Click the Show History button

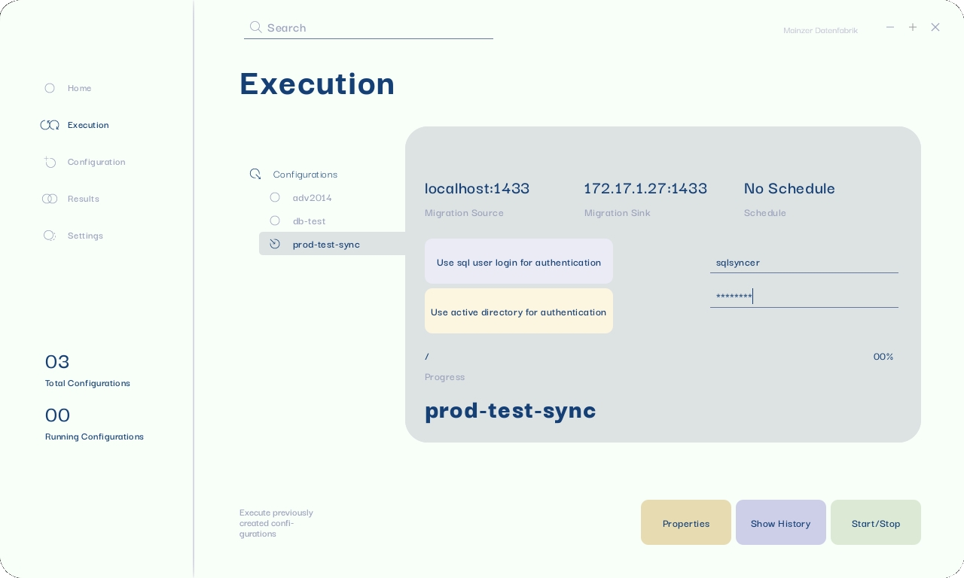tap(781, 522)
